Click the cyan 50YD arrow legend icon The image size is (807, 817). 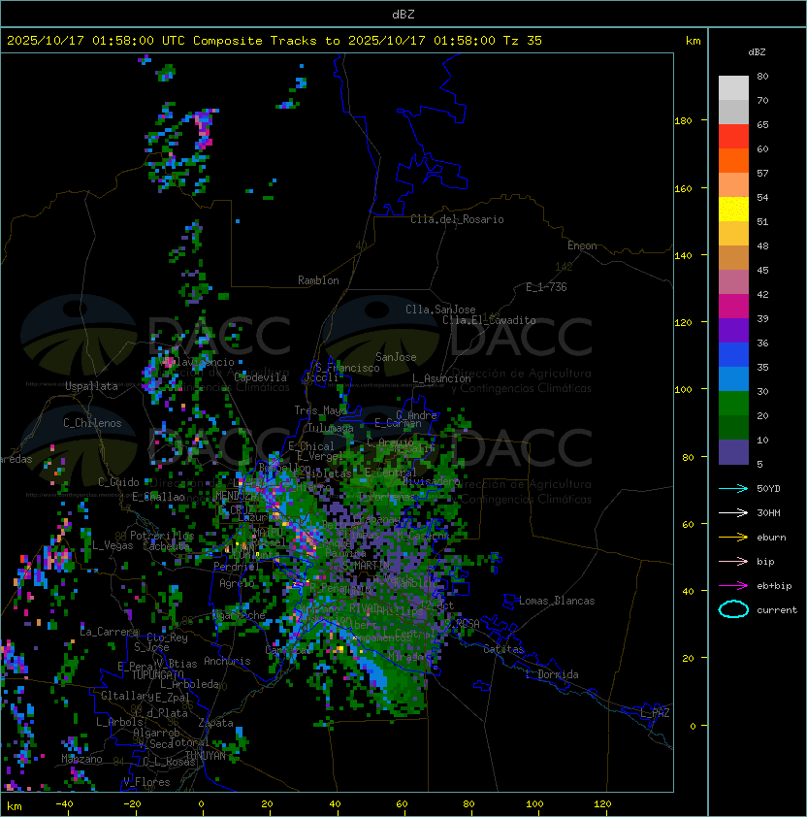tap(733, 489)
